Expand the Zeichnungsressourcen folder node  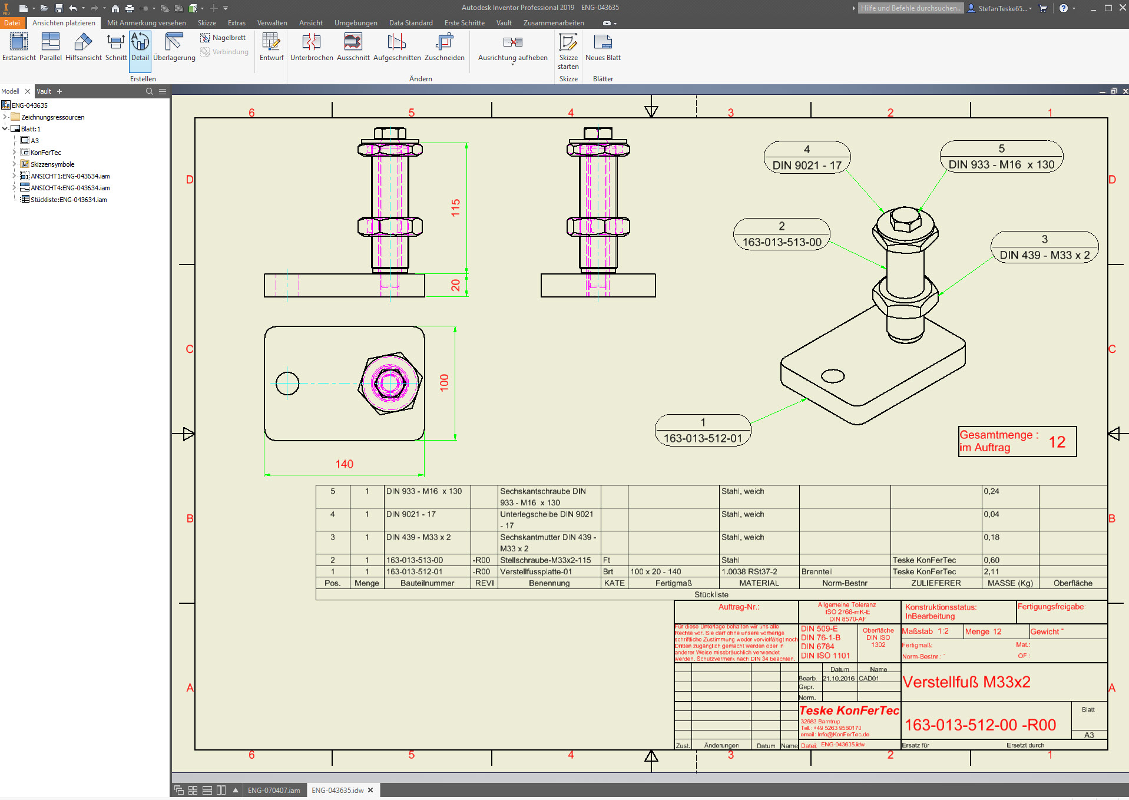tap(5, 117)
